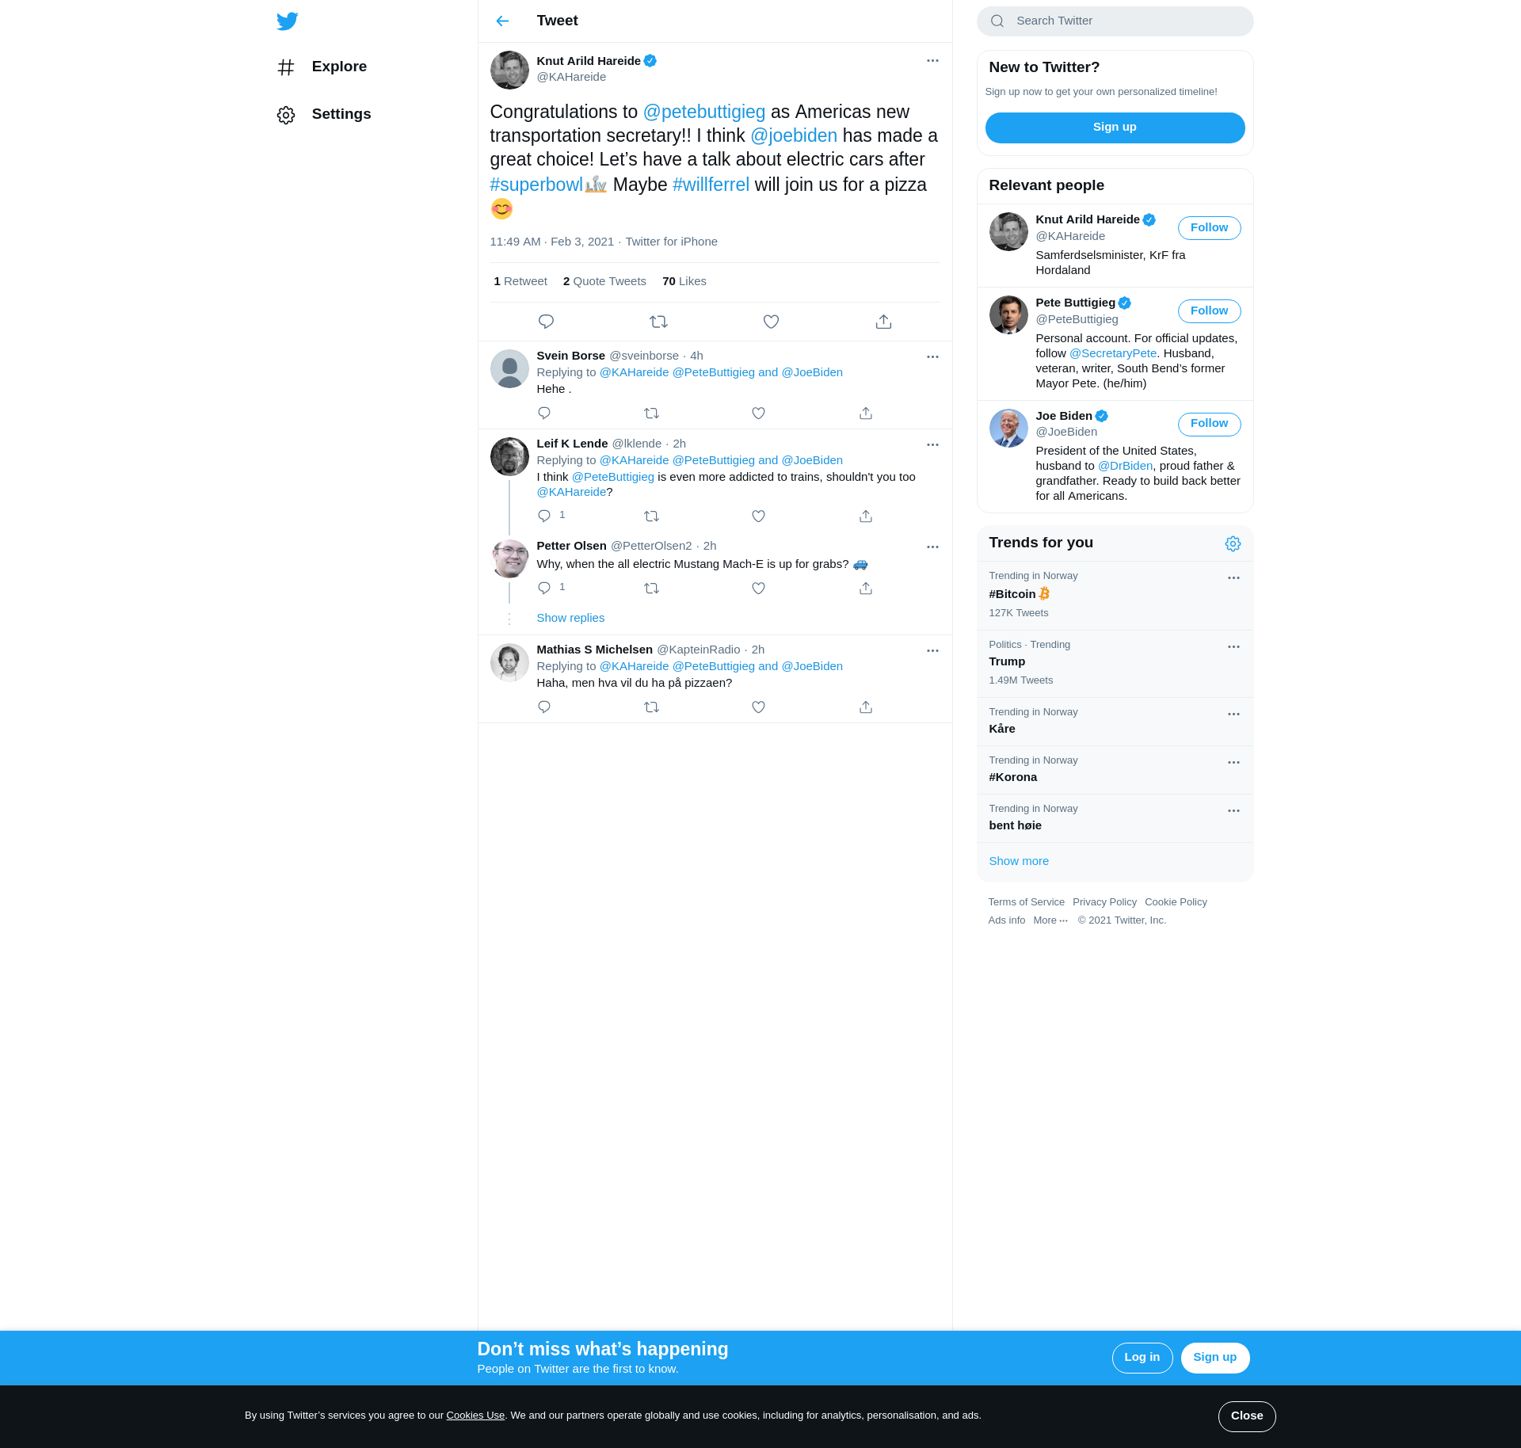Open Trends settings gear icon
1521x1448 pixels.
click(1233, 543)
